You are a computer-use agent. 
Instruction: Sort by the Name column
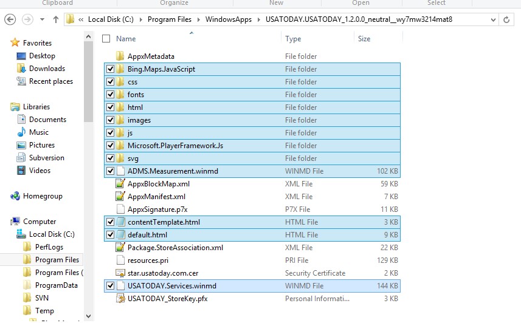pyautogui.click(x=126, y=38)
